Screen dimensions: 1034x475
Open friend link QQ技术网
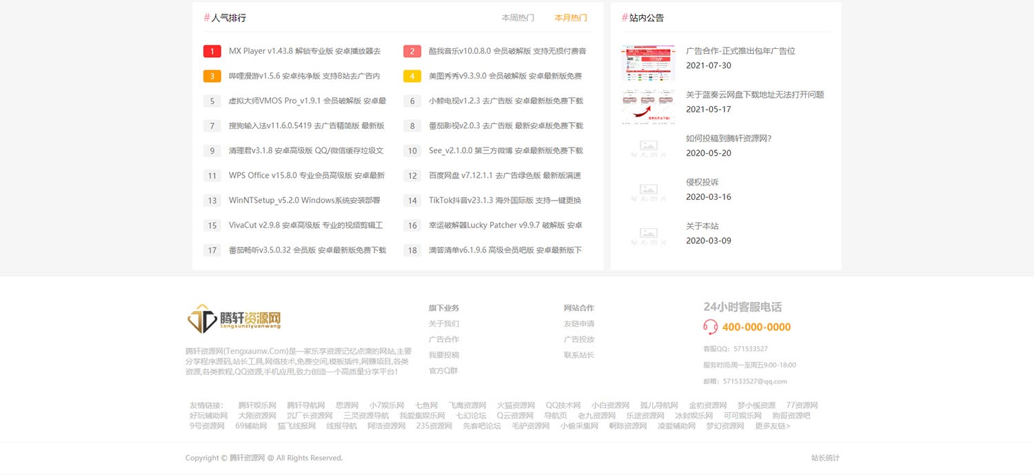pyautogui.click(x=563, y=405)
